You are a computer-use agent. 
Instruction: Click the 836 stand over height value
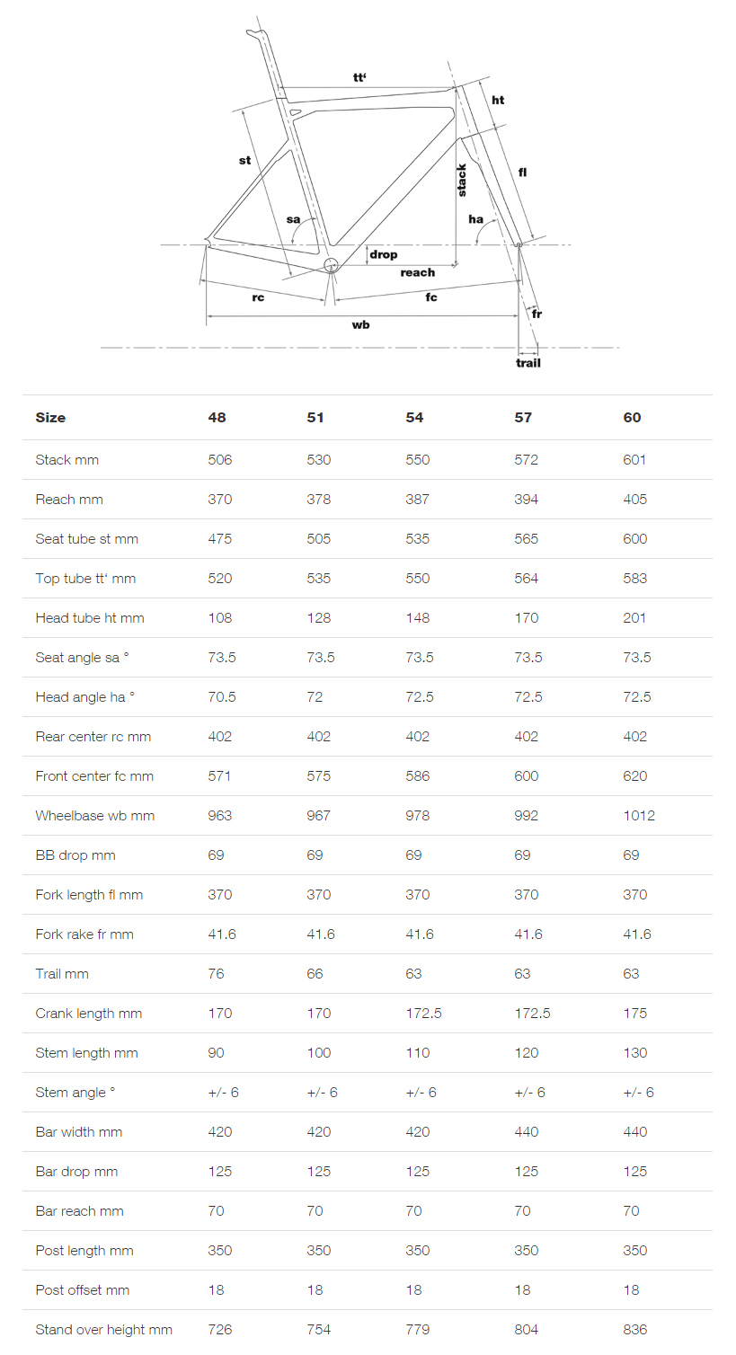point(635,1330)
